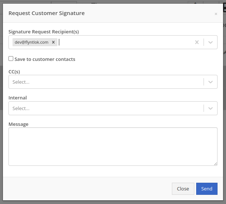The height and width of the screenshot is (204, 226).
Task: Click the Message box resize handle
Action: (x=215, y=164)
